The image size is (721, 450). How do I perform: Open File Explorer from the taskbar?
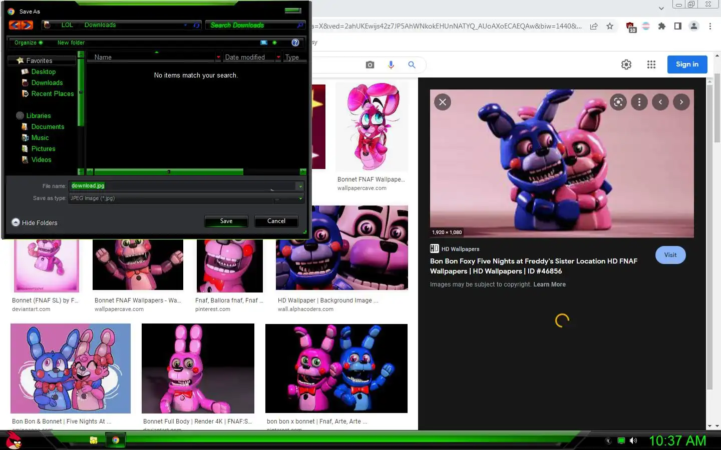click(x=94, y=440)
